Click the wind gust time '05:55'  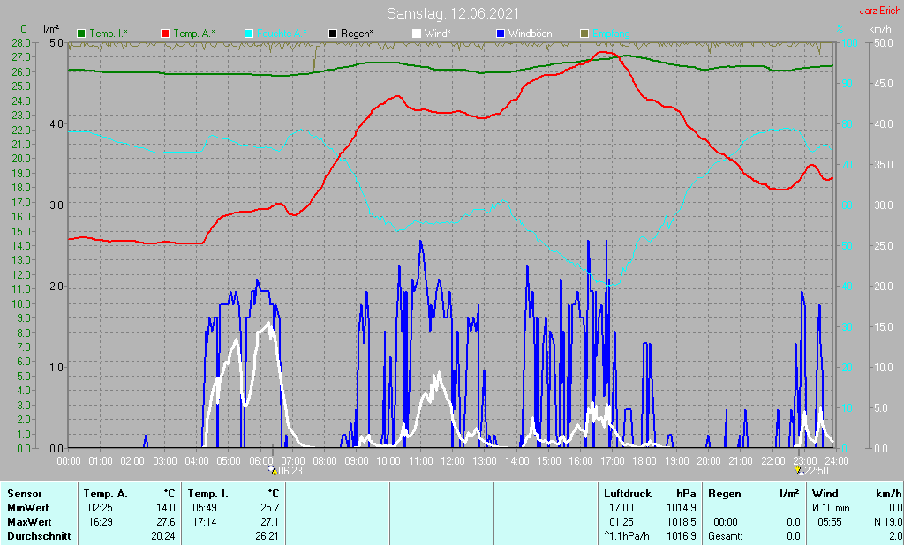click(830, 522)
